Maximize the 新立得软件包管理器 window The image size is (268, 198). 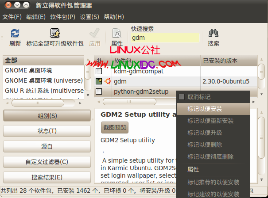[x=26, y=5]
